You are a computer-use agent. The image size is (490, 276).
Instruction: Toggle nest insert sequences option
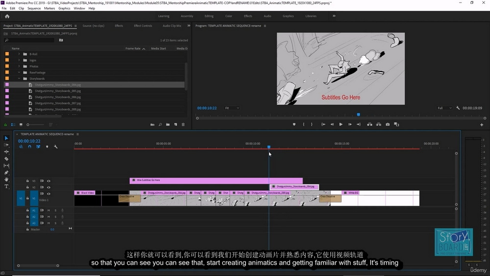pos(21,147)
